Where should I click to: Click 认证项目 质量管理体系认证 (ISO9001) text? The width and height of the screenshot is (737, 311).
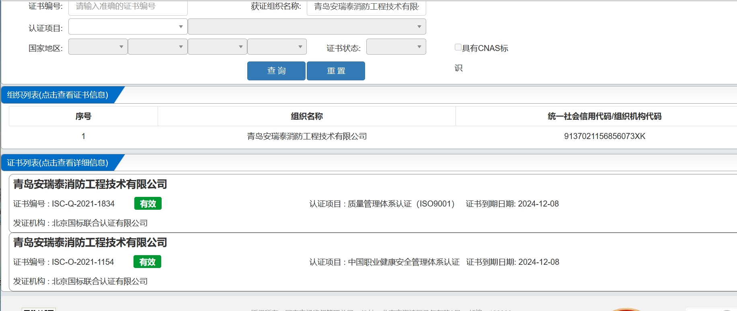[x=382, y=204]
